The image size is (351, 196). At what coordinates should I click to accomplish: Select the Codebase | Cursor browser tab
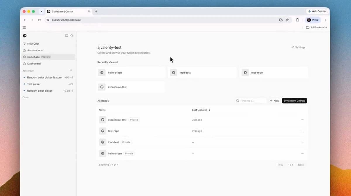pyautogui.click(x=69, y=11)
